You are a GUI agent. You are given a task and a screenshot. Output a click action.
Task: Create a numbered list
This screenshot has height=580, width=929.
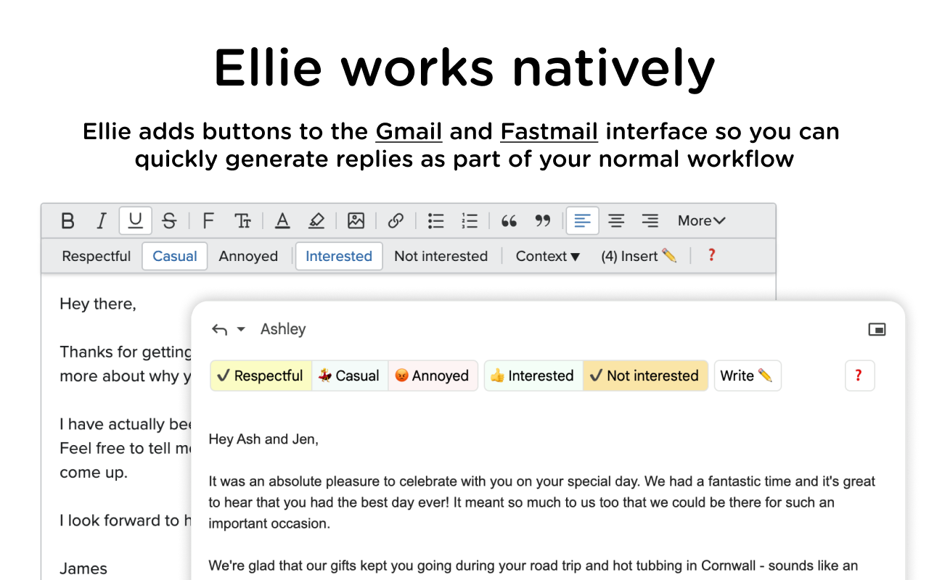click(x=470, y=220)
